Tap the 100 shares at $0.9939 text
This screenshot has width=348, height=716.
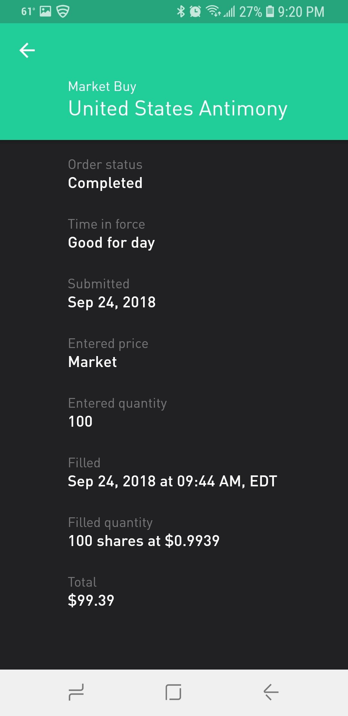(144, 541)
